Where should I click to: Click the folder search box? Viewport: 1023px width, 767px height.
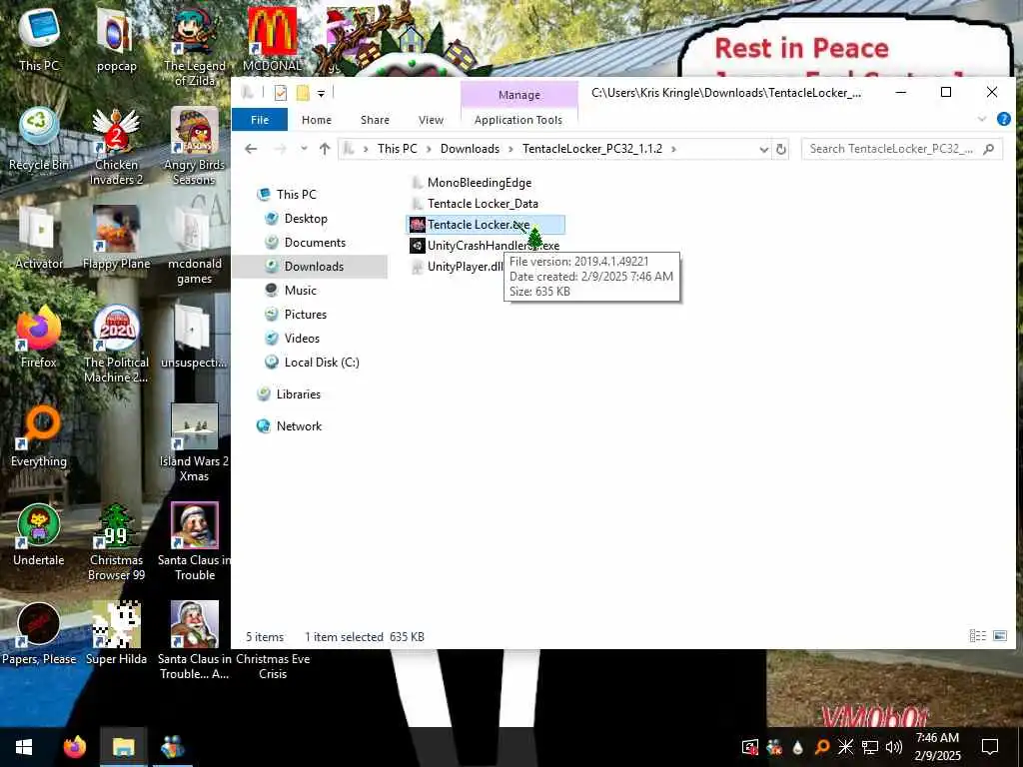point(902,149)
